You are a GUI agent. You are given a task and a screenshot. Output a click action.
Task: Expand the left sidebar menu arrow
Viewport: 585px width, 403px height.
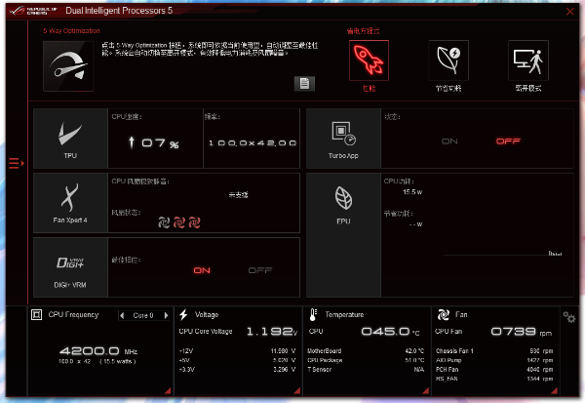click(x=17, y=163)
